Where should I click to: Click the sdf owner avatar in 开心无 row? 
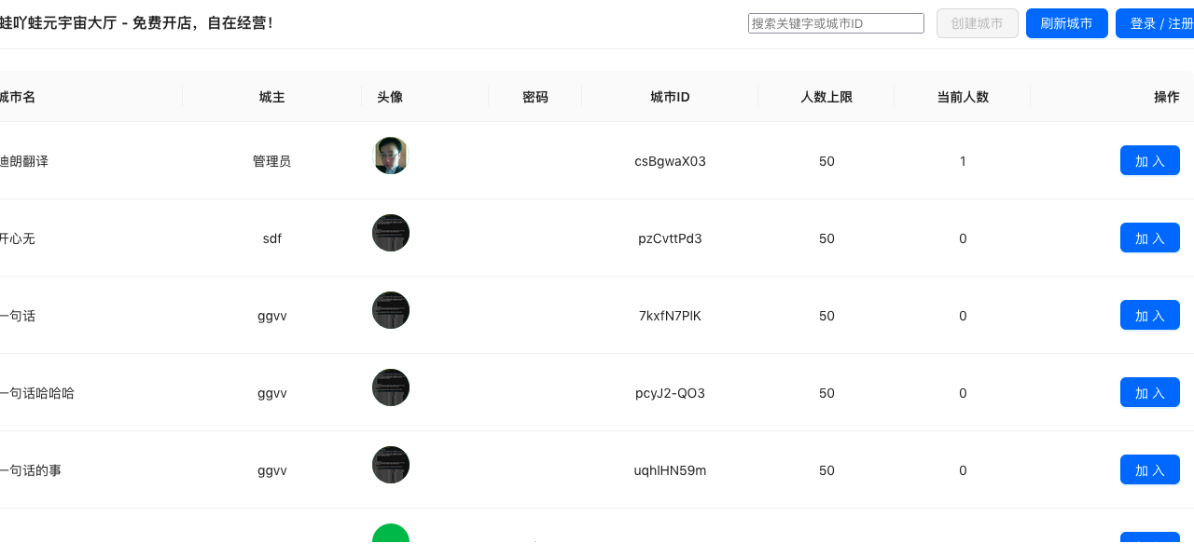point(391,233)
